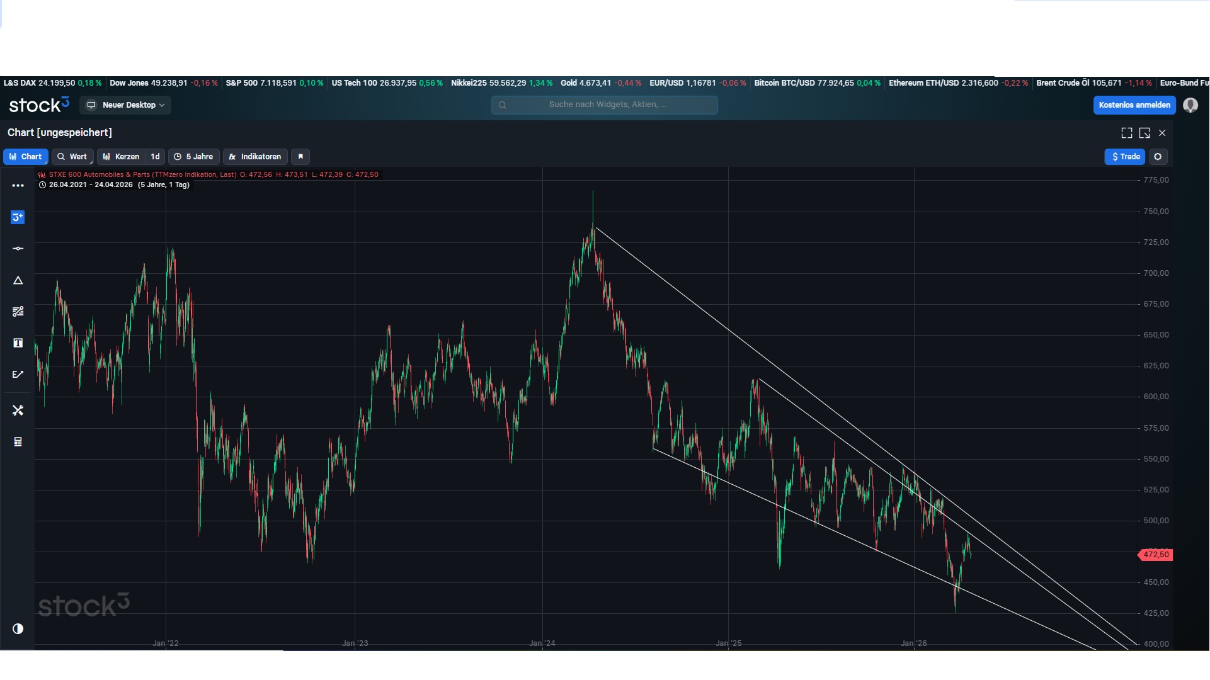Click the bookmark flag icon in toolbar
Image resolution: width=1210 pixels, height=680 pixels.
click(x=300, y=157)
